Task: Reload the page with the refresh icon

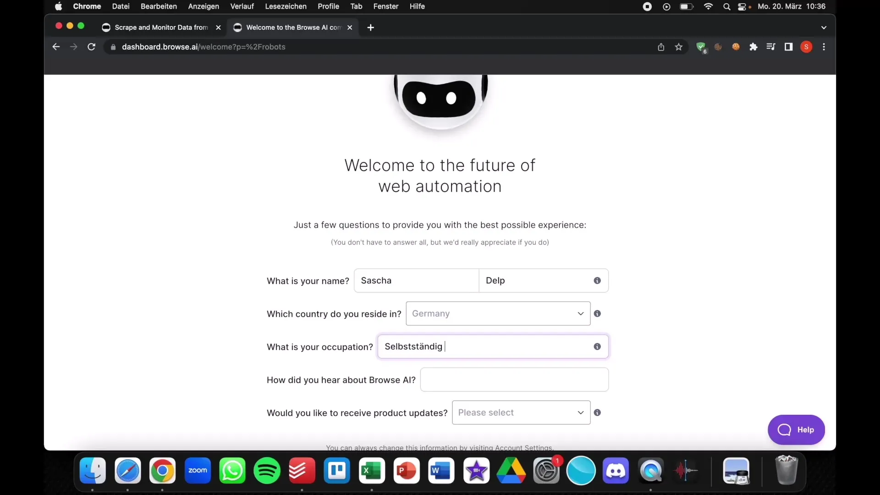Action: [x=91, y=47]
